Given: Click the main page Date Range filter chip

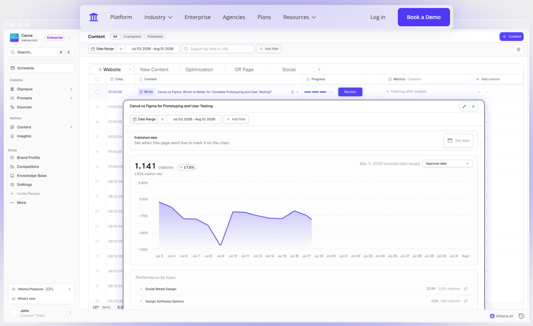Looking at the screenshot, I should pyautogui.click(x=102, y=49).
